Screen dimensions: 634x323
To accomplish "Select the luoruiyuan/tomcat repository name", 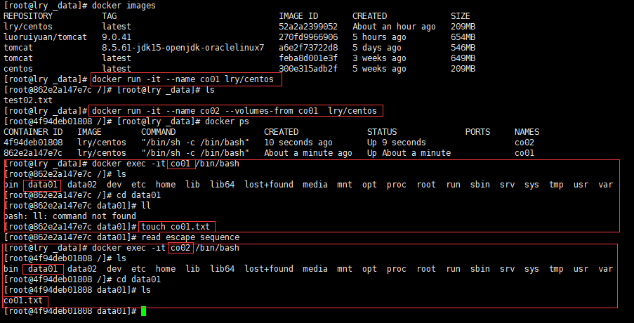I will [x=45, y=37].
